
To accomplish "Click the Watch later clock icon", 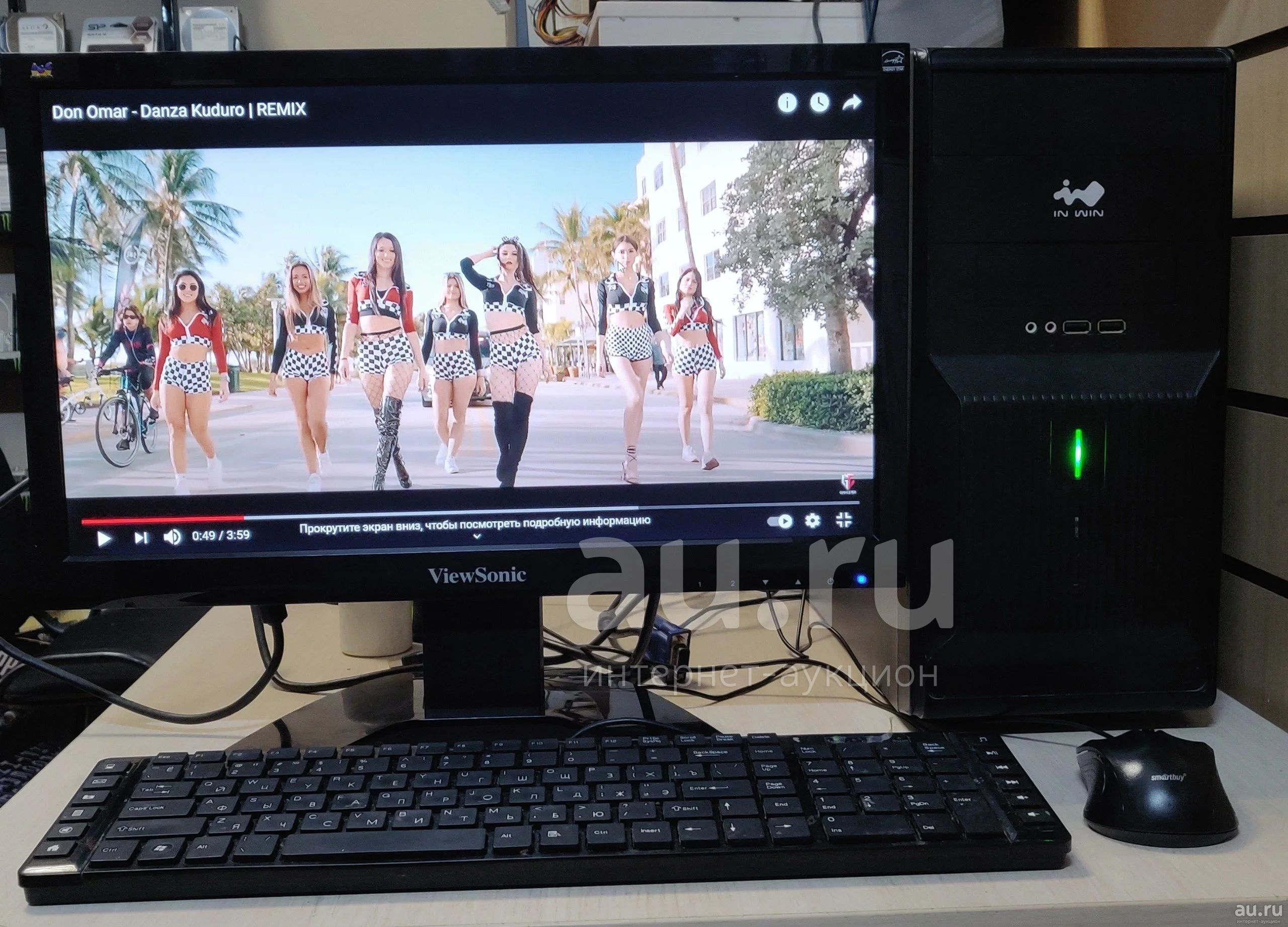I will pyautogui.click(x=819, y=103).
